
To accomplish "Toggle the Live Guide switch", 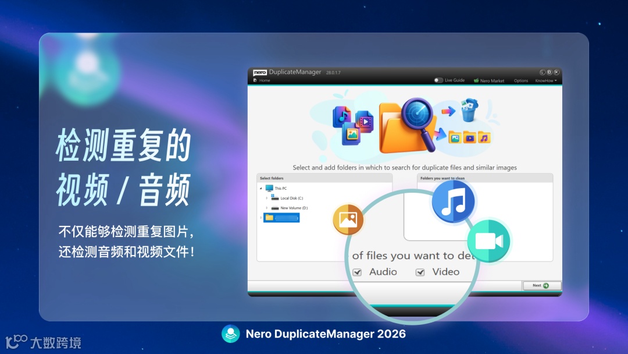I will coord(438,80).
